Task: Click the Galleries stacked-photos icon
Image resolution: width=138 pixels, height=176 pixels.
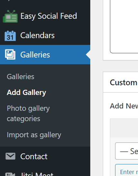Action: (10, 55)
